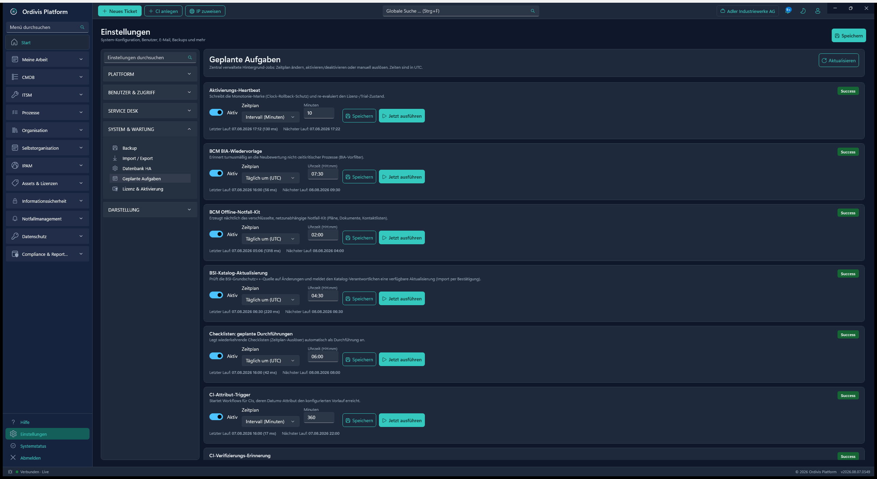877x479 pixels.
Task: Click the Notfallmanagement bell icon
Action: [x=15, y=219]
